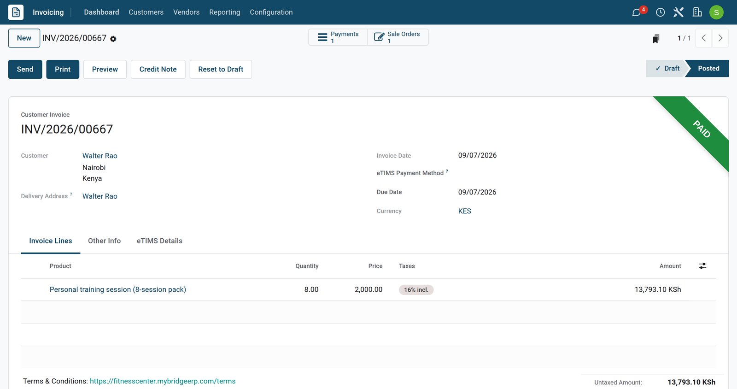The height and width of the screenshot is (389, 737).
Task: Click the Print button
Action: [x=63, y=69]
